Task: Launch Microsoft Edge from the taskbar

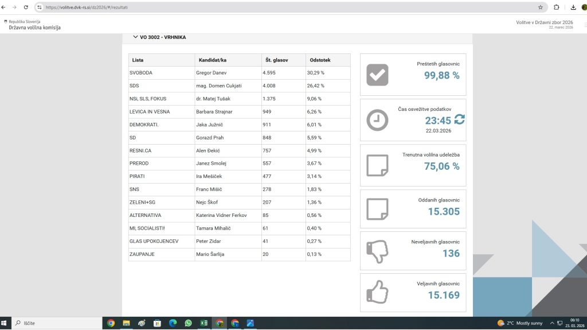Action: [173, 323]
